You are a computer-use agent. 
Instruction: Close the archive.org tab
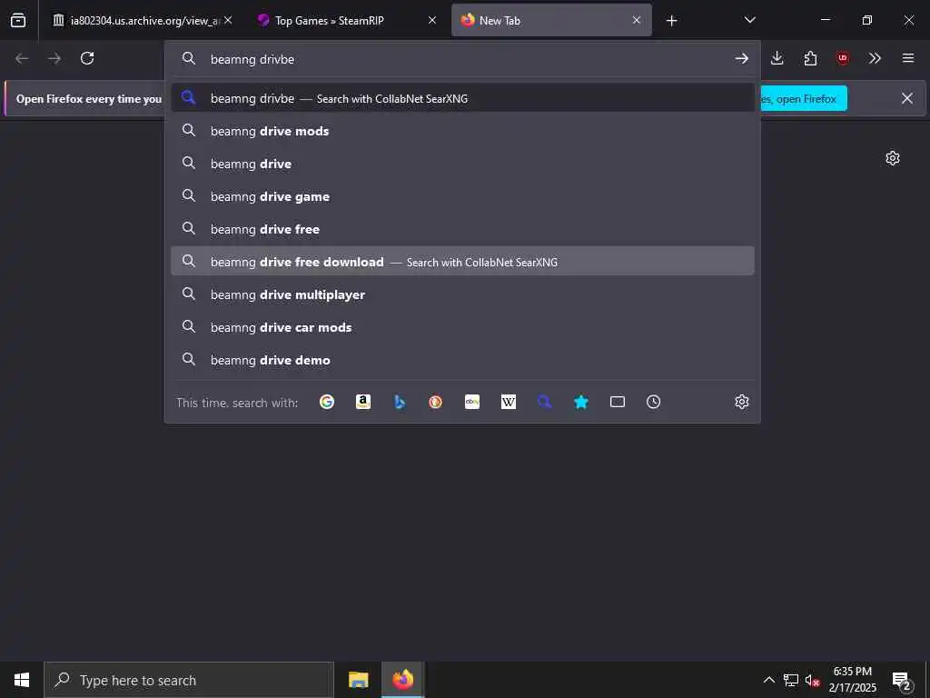(x=228, y=20)
